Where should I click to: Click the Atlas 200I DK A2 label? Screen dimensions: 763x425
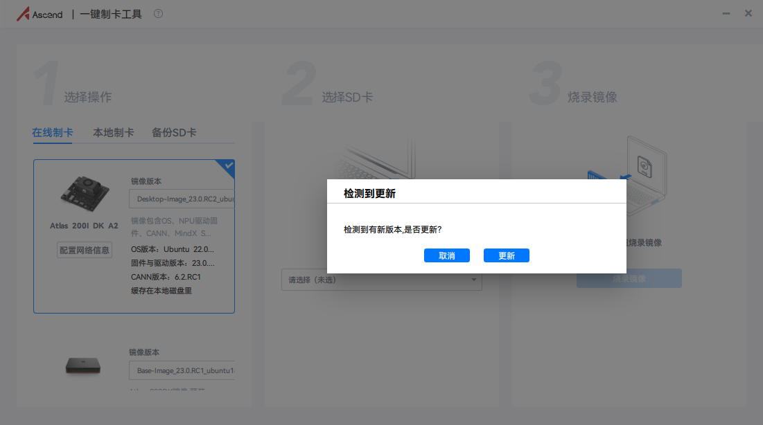(x=84, y=226)
